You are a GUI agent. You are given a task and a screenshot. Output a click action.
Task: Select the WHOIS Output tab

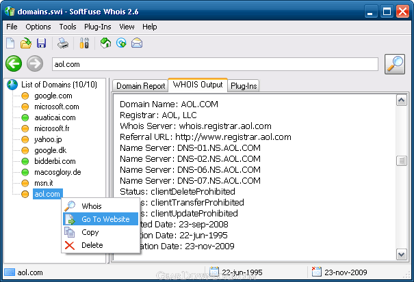tap(198, 85)
